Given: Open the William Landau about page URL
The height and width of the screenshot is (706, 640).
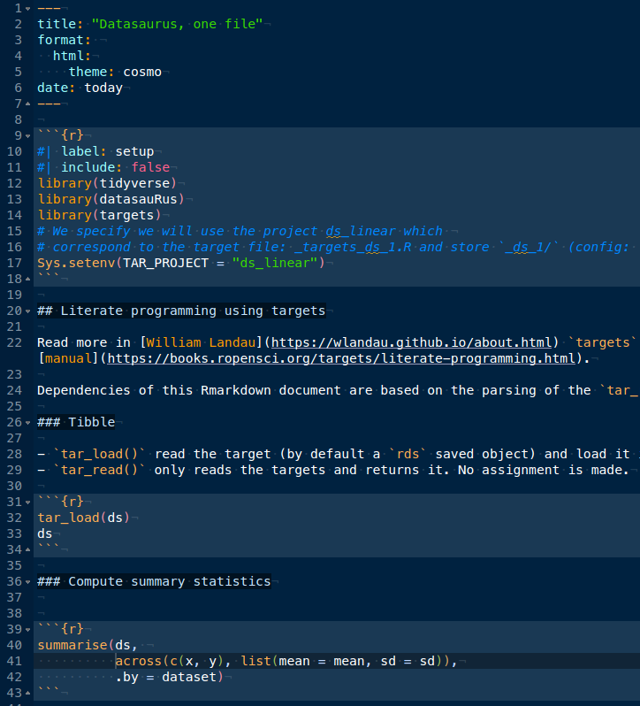Looking at the screenshot, I should point(412,342).
